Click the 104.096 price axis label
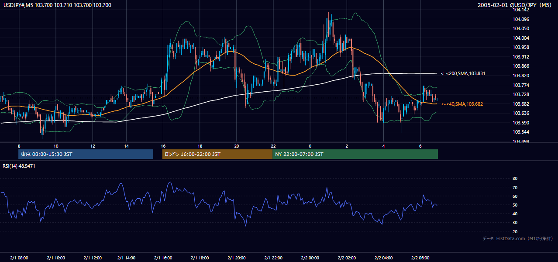Image resolution: width=558 pixels, height=262 pixels. 521,19
